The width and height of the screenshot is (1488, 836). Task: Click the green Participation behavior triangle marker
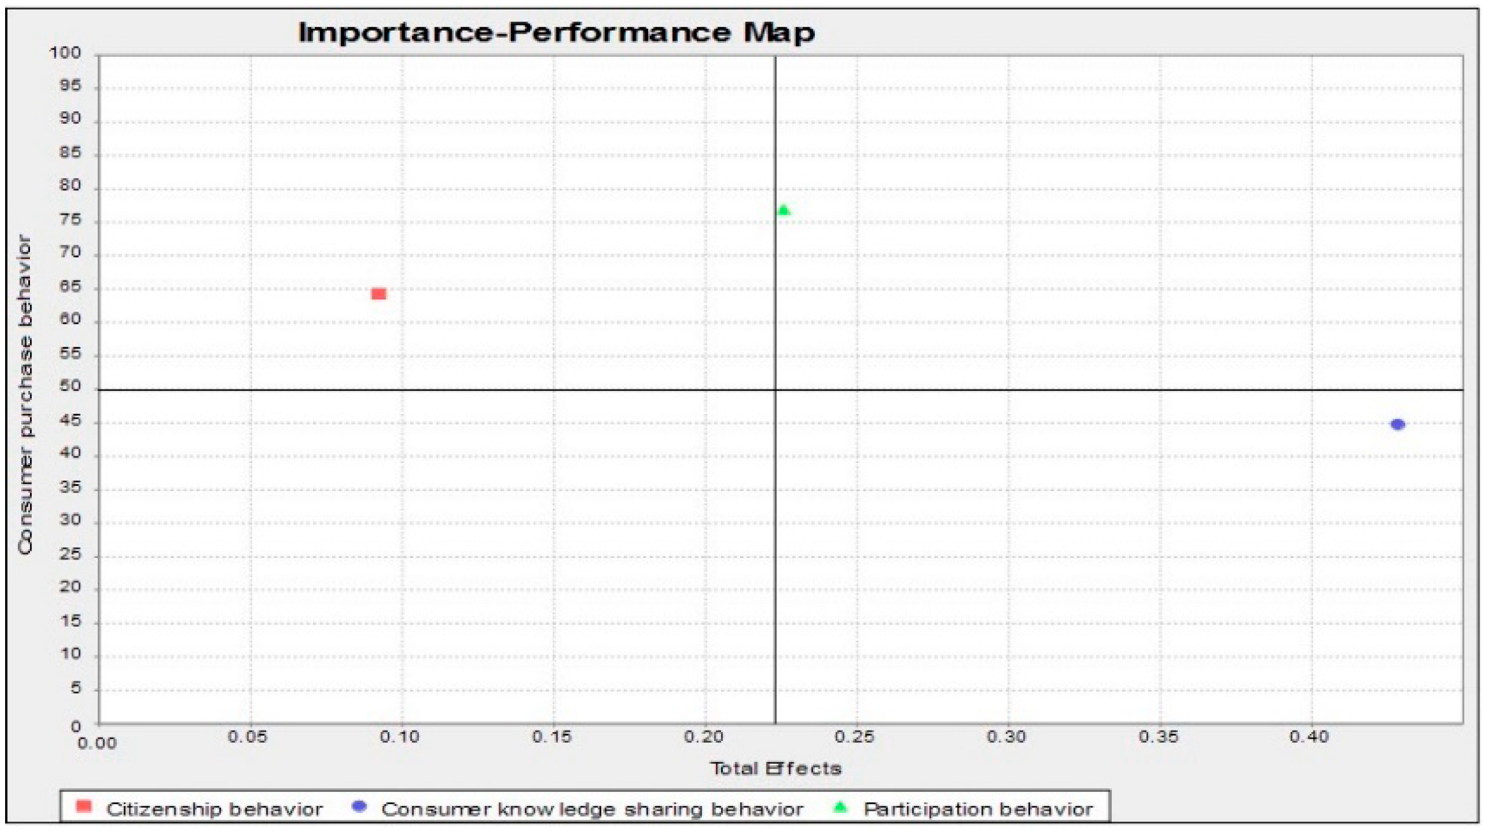click(784, 210)
